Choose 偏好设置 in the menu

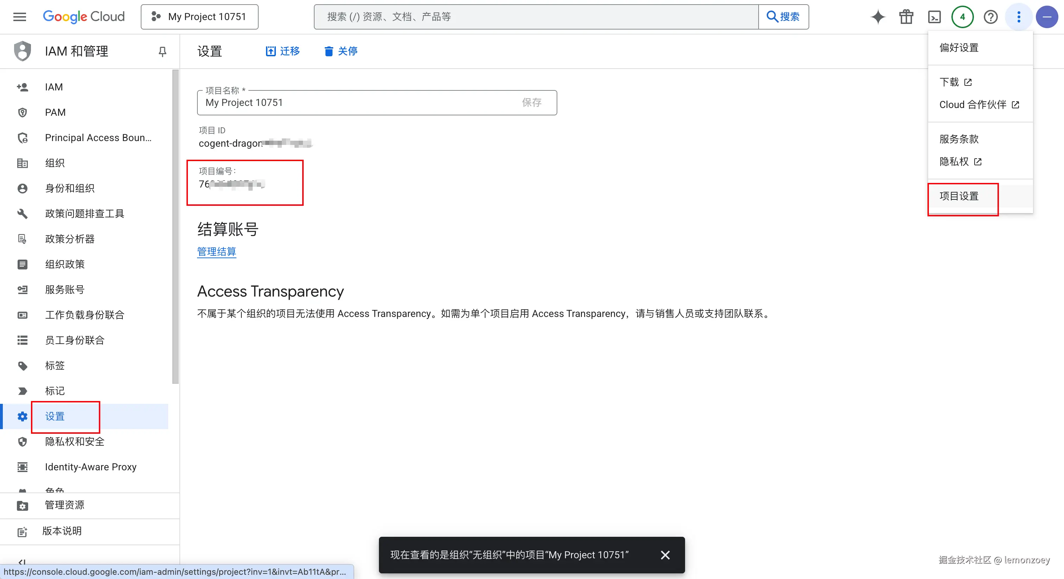point(959,48)
